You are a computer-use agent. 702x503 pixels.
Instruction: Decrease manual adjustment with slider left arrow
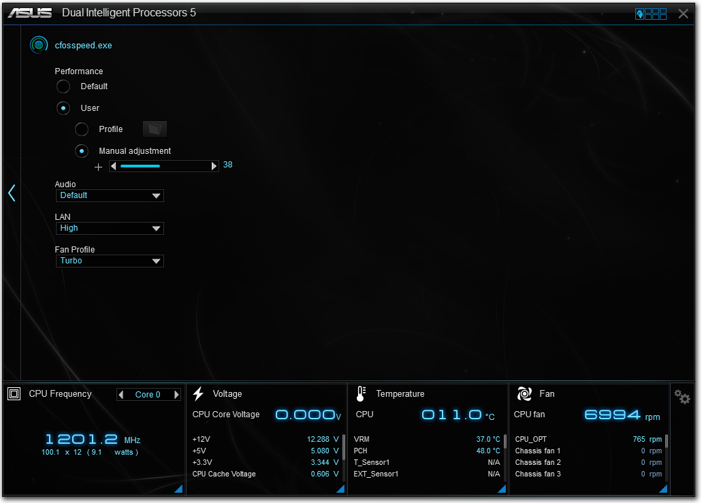click(x=114, y=166)
